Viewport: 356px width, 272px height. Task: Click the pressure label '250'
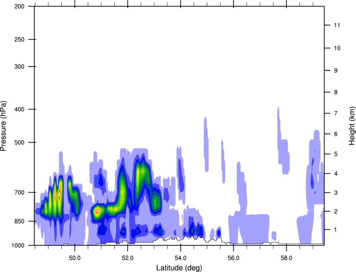[19, 39]
